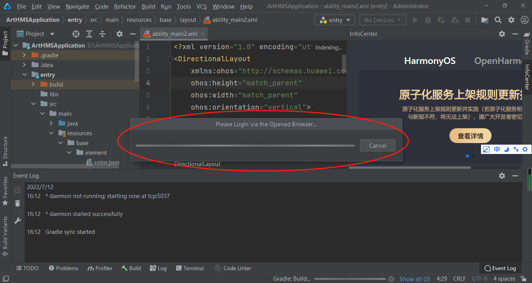
Task: Open the VCS menu
Action: click(201, 7)
